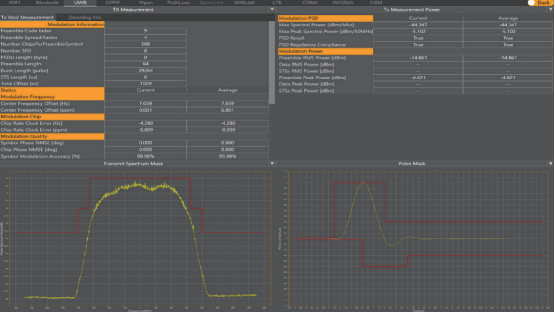Viewport: 555px width, 312px height.
Task: Expand the Transmit Spectrum Mask dropdown arrow
Action: pos(272,164)
